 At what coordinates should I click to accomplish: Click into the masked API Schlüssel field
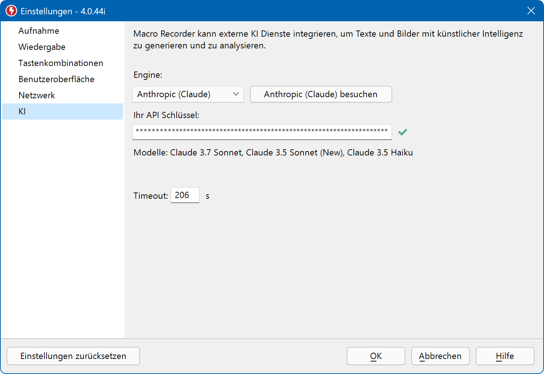(x=262, y=132)
